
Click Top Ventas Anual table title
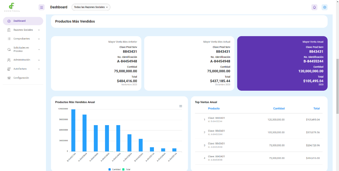coord(206,102)
